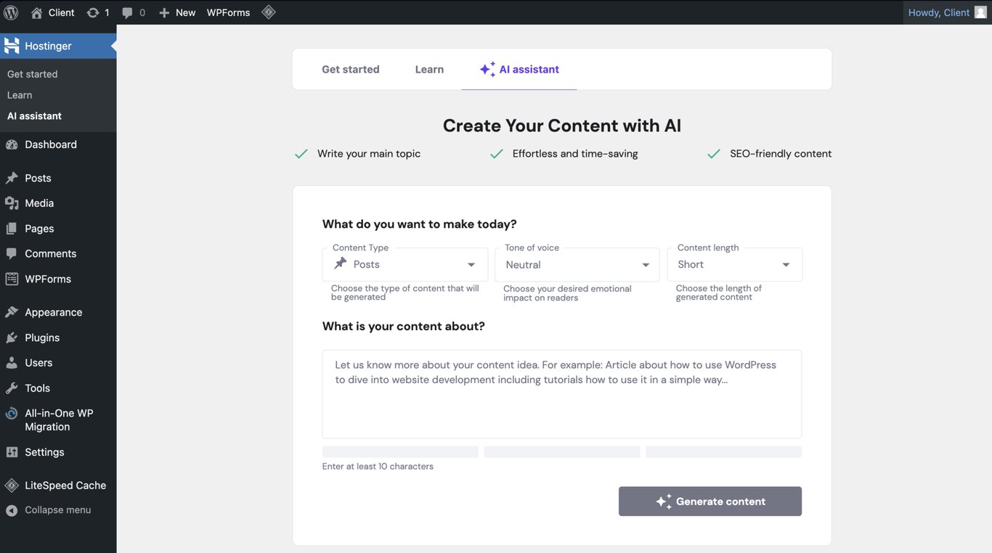
Task: Select the Get started tab
Action: click(351, 69)
